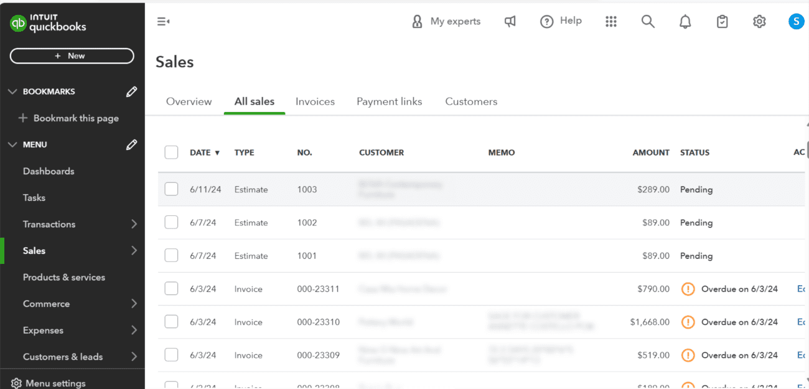Click the + New button
This screenshot has width=809, height=389.
pos(72,56)
